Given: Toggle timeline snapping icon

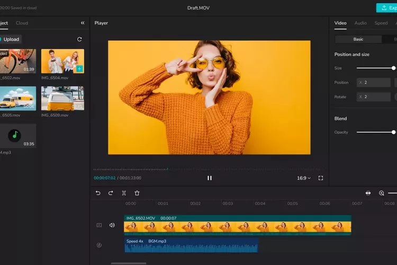Looking at the screenshot, I should pyautogui.click(x=368, y=193).
